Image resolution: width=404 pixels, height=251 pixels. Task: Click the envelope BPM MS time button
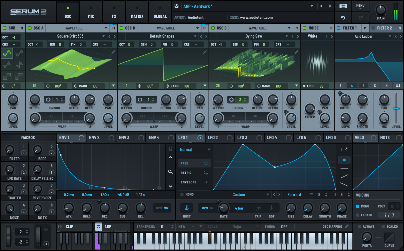click(x=162, y=208)
